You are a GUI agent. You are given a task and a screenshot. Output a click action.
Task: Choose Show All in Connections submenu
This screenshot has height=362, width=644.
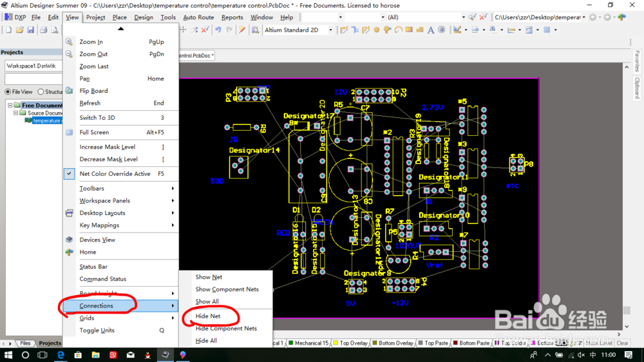(x=207, y=301)
